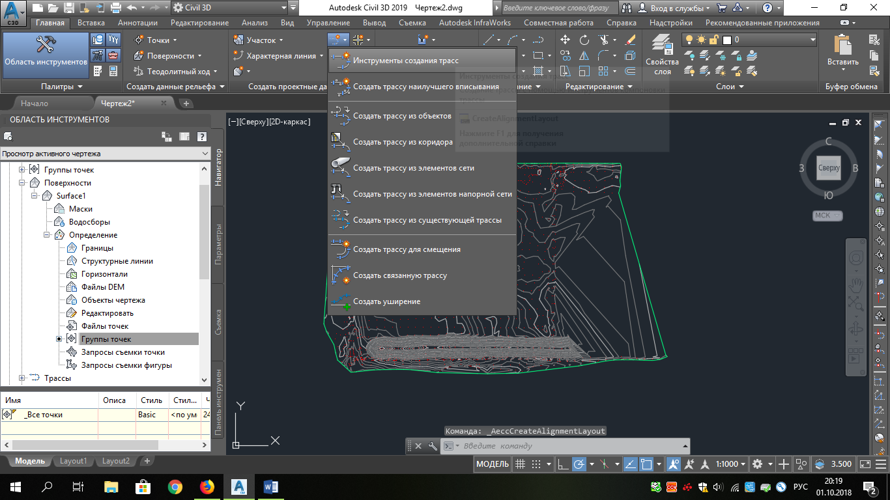Open the Просмотр активного чертежа dropdown
Viewport: 890px width, 500px height.
pos(106,154)
